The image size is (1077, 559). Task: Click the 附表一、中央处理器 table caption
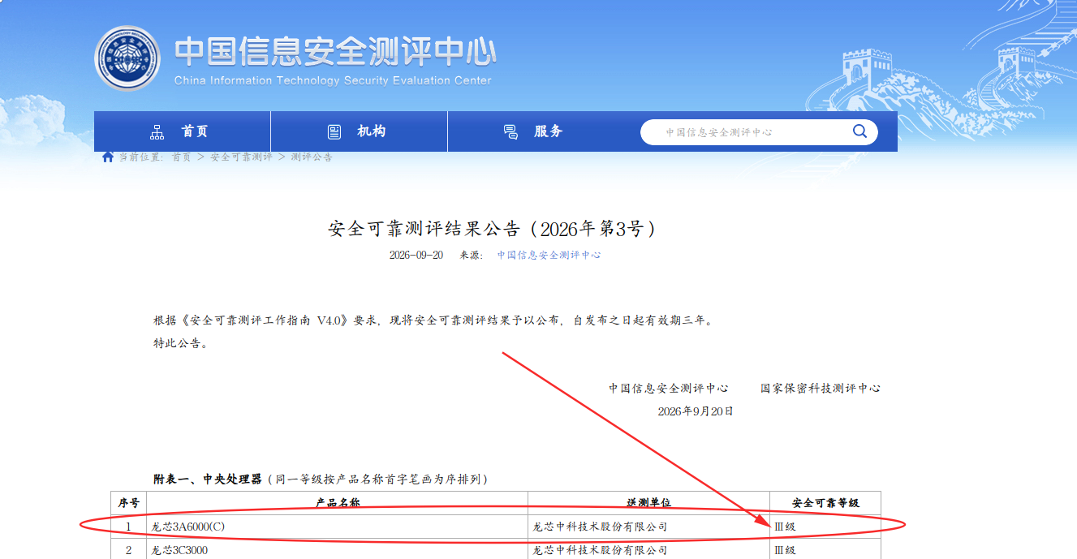(321, 479)
